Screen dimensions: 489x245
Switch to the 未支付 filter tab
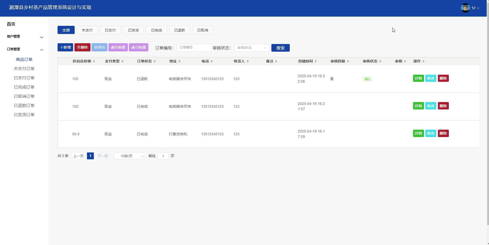click(87, 30)
